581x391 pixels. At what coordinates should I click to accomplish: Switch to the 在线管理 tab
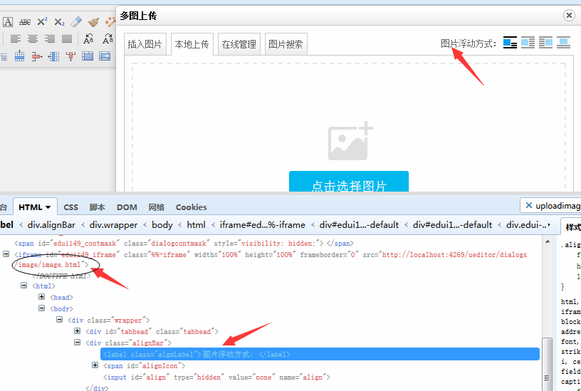click(x=239, y=44)
